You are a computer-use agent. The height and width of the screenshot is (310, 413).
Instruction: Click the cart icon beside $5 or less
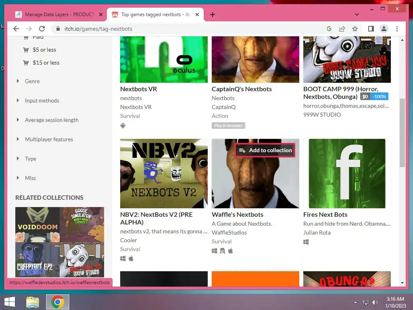click(x=26, y=50)
